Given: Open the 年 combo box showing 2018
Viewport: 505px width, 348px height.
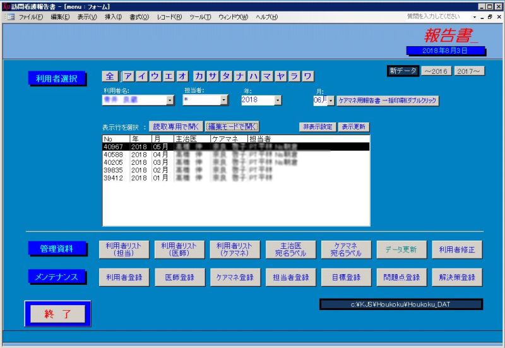Looking at the screenshot, I should [261, 100].
